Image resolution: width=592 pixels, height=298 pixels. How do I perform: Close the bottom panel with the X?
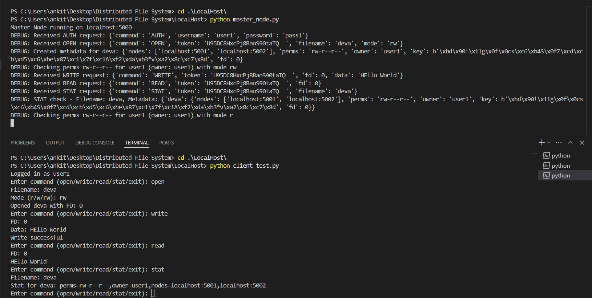582,143
